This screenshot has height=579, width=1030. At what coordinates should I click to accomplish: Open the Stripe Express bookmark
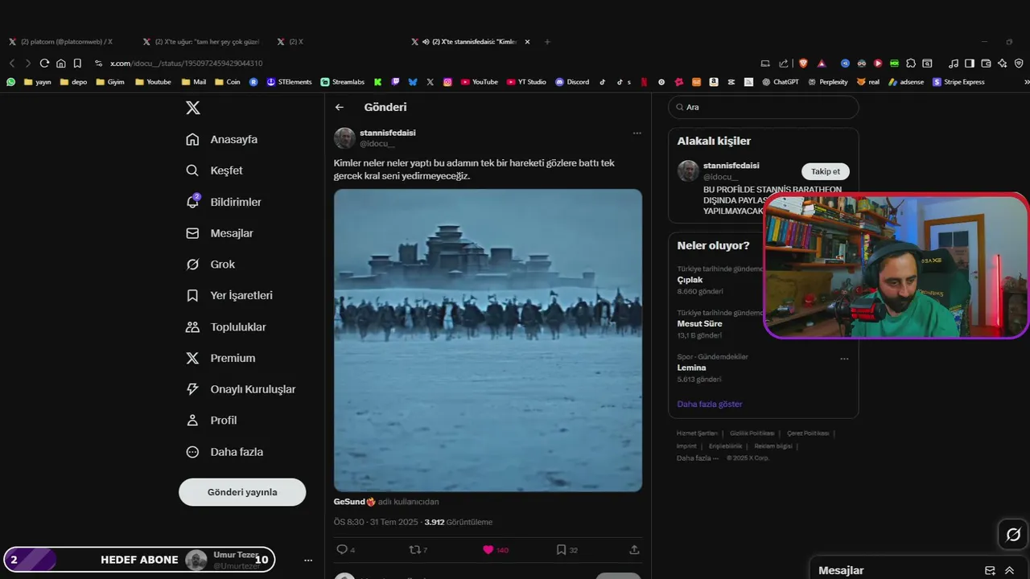coord(958,82)
